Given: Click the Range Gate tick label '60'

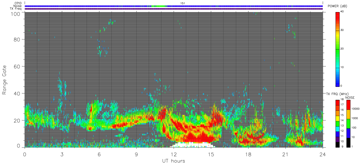Looking at the screenshot, I should 17,66.
